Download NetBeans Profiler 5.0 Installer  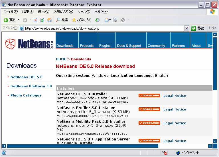click(x=149, y=109)
